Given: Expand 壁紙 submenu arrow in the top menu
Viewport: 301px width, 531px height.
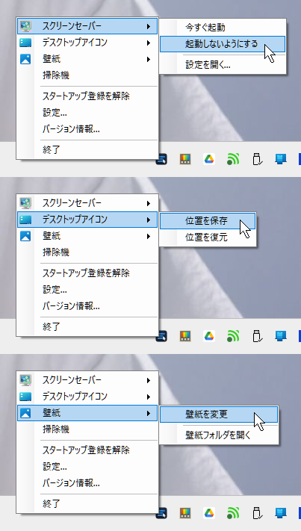Looking at the screenshot, I should point(149,59).
